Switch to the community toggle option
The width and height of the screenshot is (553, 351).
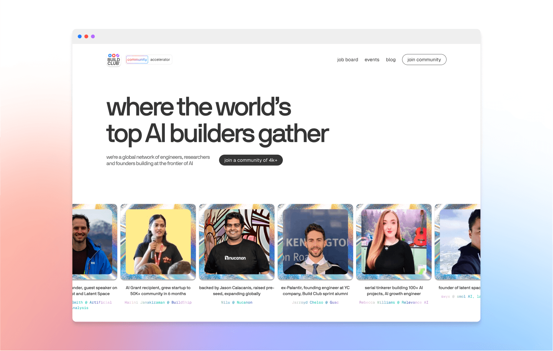pyautogui.click(x=137, y=59)
